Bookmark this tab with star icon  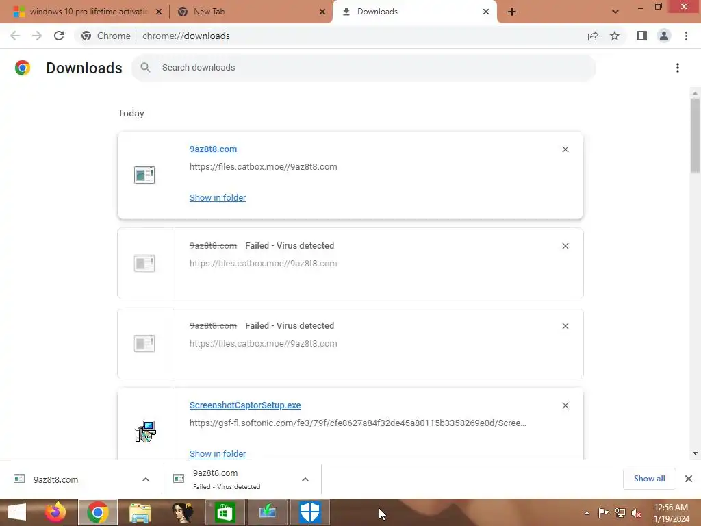pos(615,36)
